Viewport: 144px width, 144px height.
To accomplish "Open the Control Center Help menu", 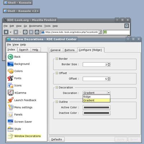I will click(23, 45).
